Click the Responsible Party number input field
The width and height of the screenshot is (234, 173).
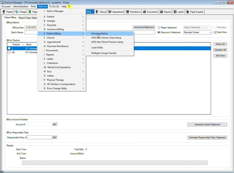[x=40, y=138]
